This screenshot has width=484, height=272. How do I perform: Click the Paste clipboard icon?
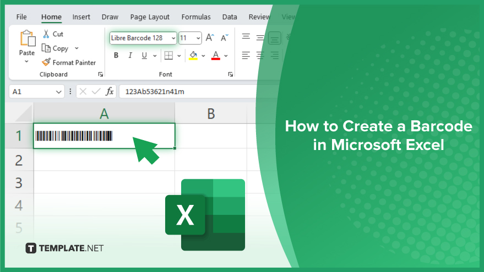28,38
